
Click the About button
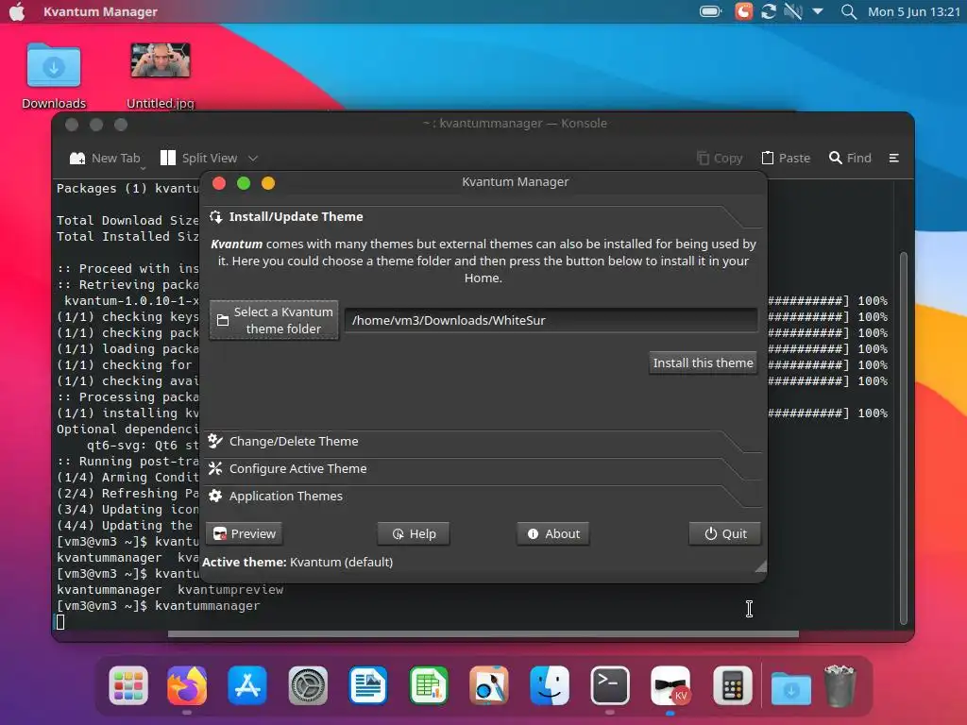tap(553, 534)
